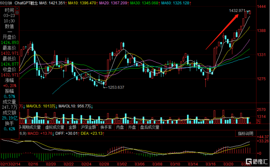This screenshot has width=270, height=167.
Task: Click the 指标说明 button
Action: coord(246,133)
